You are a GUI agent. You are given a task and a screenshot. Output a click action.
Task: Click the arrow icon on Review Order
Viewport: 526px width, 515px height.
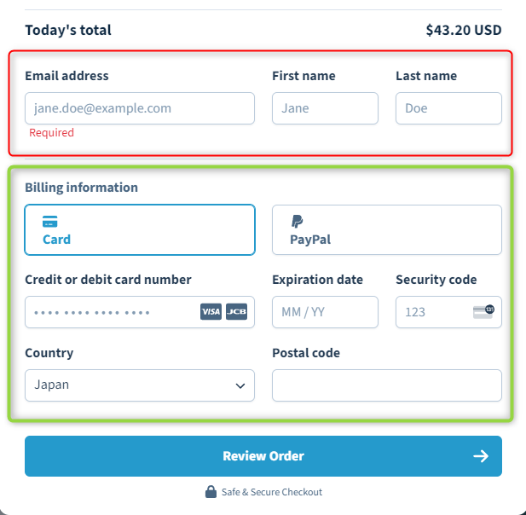coord(481,456)
